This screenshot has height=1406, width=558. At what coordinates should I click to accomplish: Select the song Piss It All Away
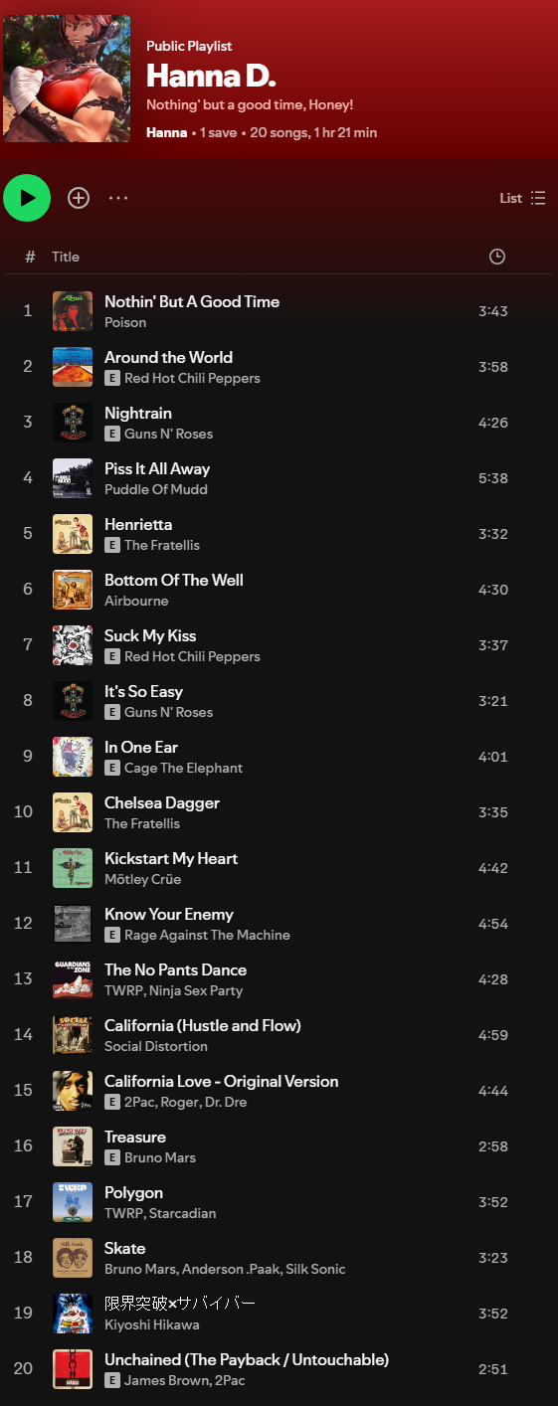(x=157, y=468)
